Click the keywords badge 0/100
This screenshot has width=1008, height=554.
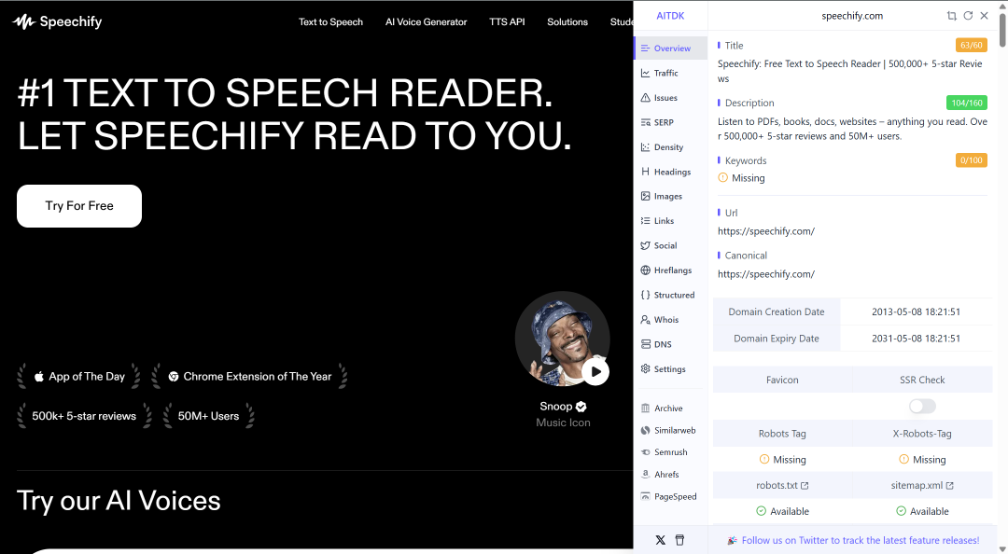972,160
